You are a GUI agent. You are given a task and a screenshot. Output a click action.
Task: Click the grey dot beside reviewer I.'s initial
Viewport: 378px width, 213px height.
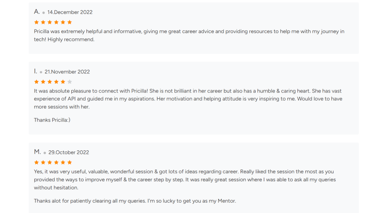(41, 72)
